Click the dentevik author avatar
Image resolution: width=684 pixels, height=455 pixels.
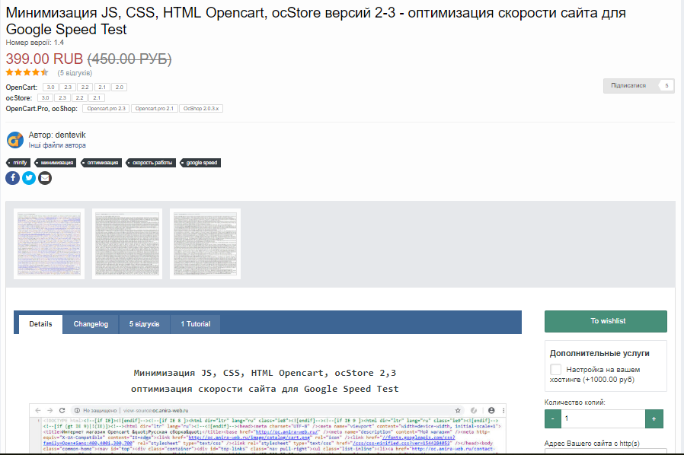tap(15, 140)
